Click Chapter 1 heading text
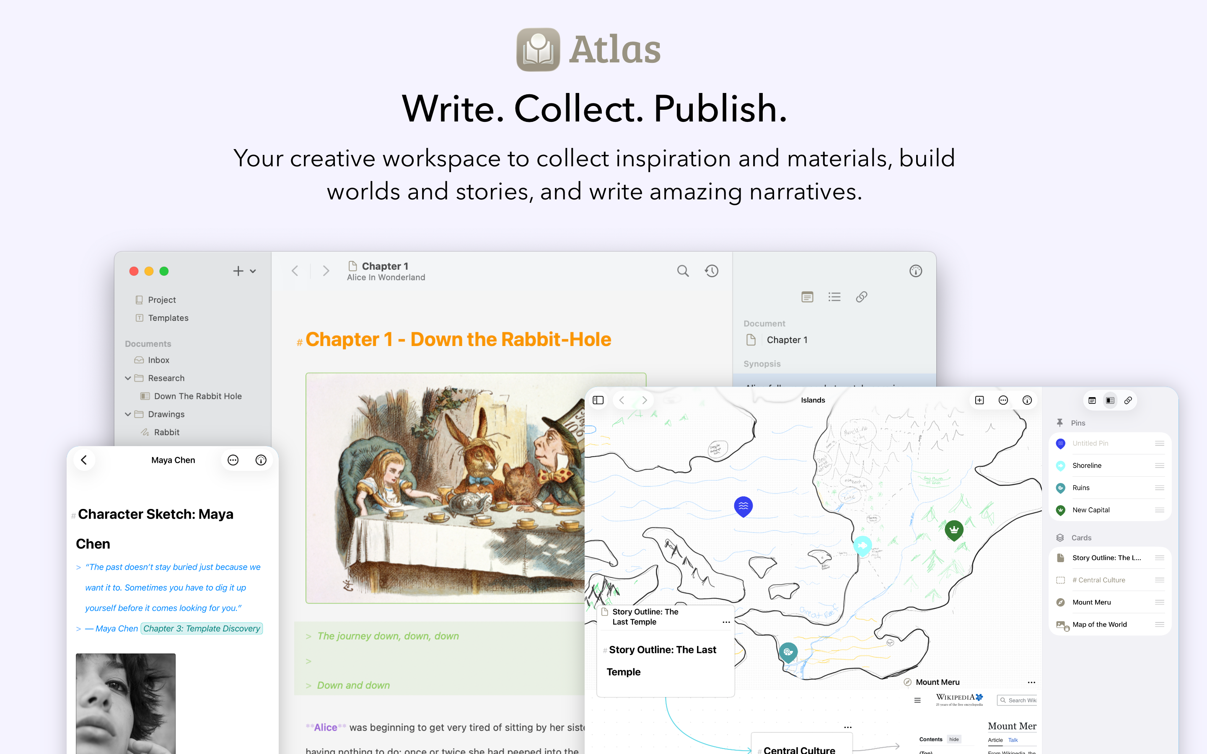 point(458,340)
